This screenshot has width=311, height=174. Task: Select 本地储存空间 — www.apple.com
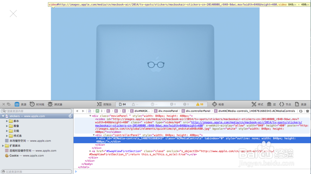pyautogui.click(x=30, y=141)
